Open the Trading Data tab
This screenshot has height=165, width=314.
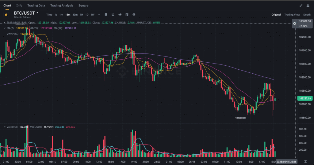tap(36, 5)
